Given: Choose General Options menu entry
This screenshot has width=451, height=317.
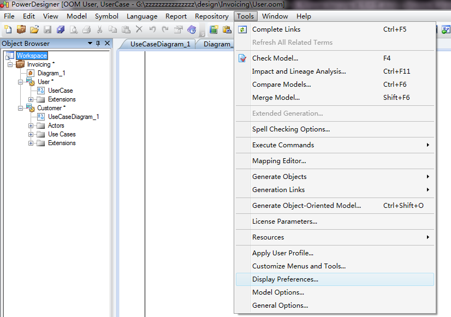Looking at the screenshot, I should coord(335,305).
